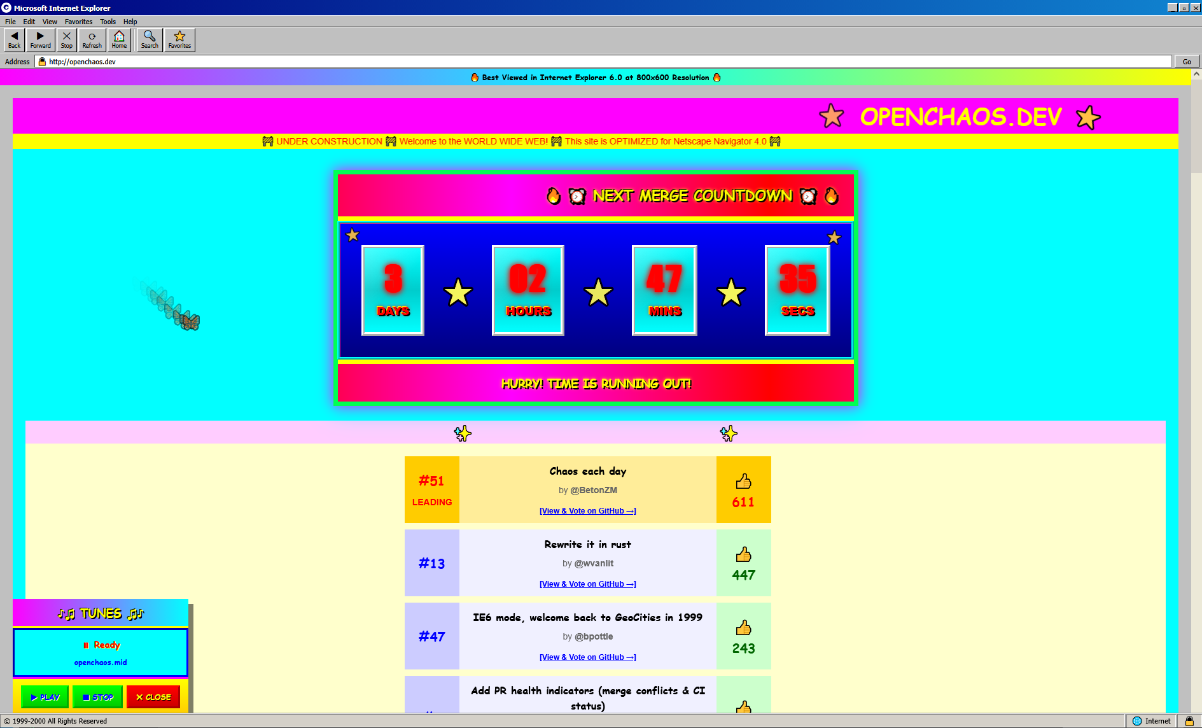1202x728 pixels.
Task: Go to Home via toolbar icon
Action: (x=119, y=39)
